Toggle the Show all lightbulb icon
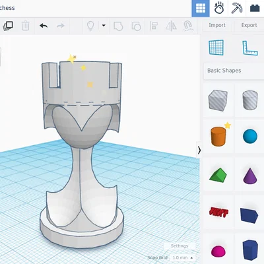This screenshot has width=264, height=264. coord(90,26)
